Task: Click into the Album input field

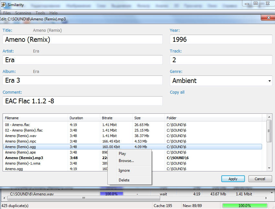Action: (x=82, y=80)
